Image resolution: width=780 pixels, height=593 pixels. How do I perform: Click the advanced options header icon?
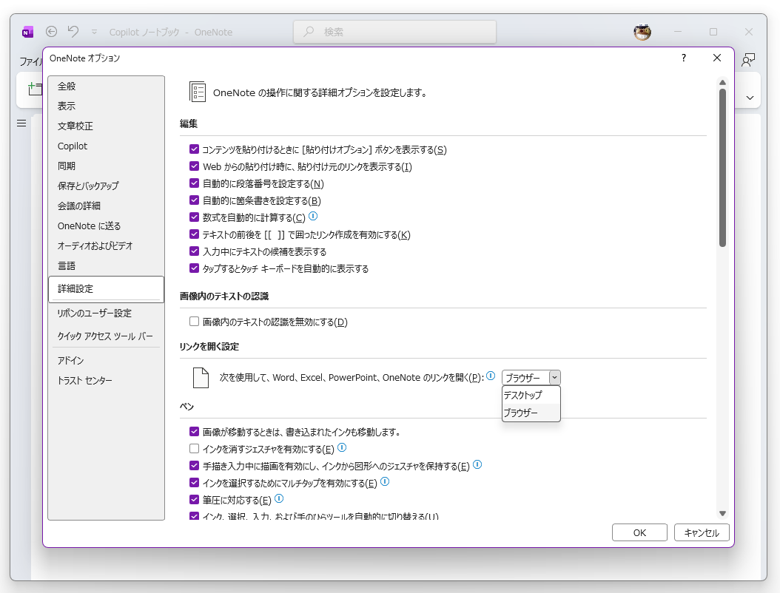pos(198,92)
